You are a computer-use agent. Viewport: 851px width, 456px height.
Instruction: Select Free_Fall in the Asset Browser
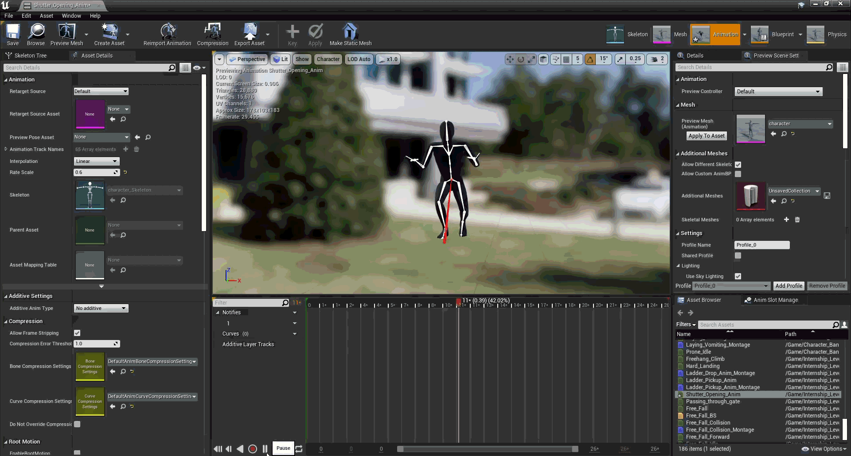tap(696, 408)
